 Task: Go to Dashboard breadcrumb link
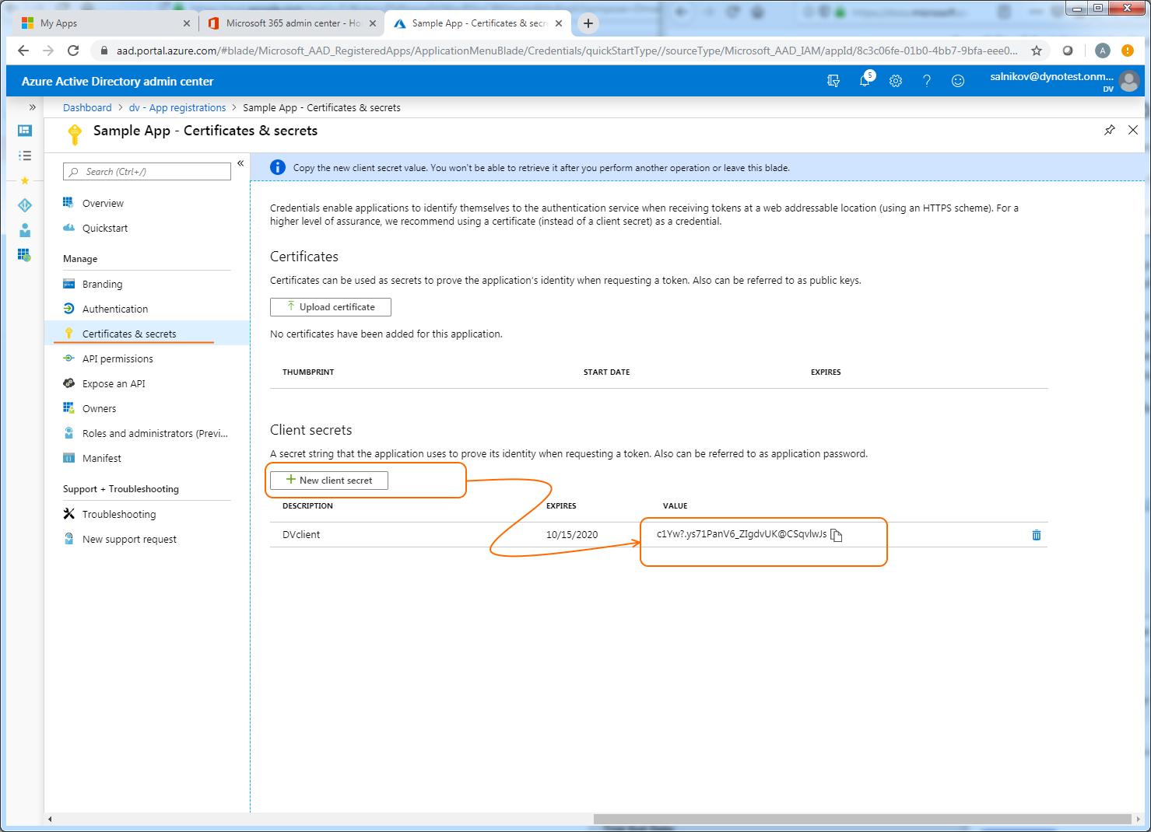tap(87, 108)
